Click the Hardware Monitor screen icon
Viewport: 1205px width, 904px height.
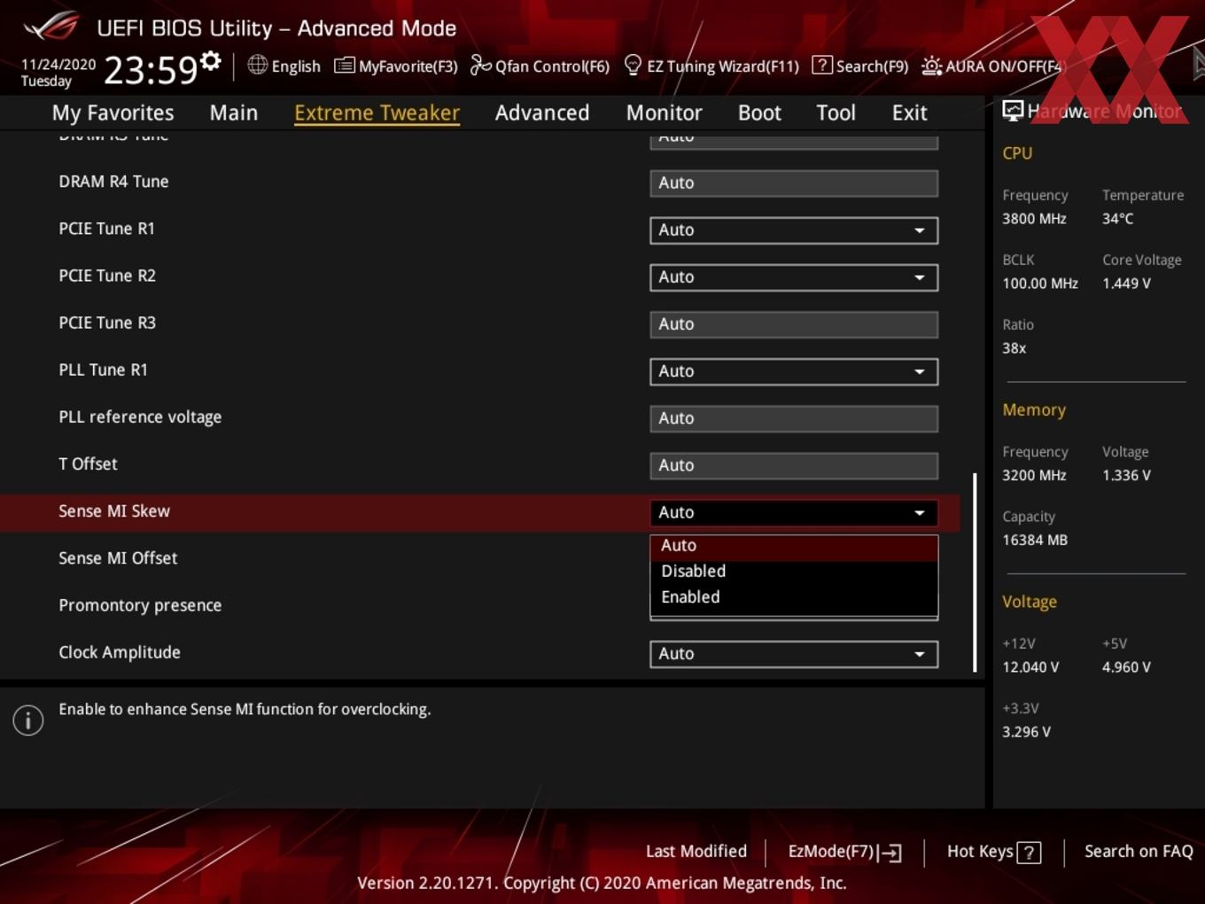(x=1013, y=111)
